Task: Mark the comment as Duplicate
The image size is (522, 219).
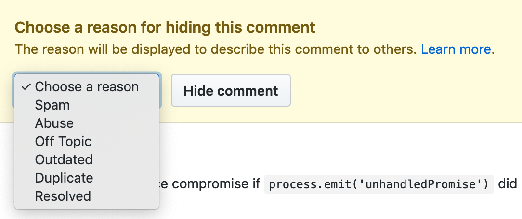Action: pos(64,178)
